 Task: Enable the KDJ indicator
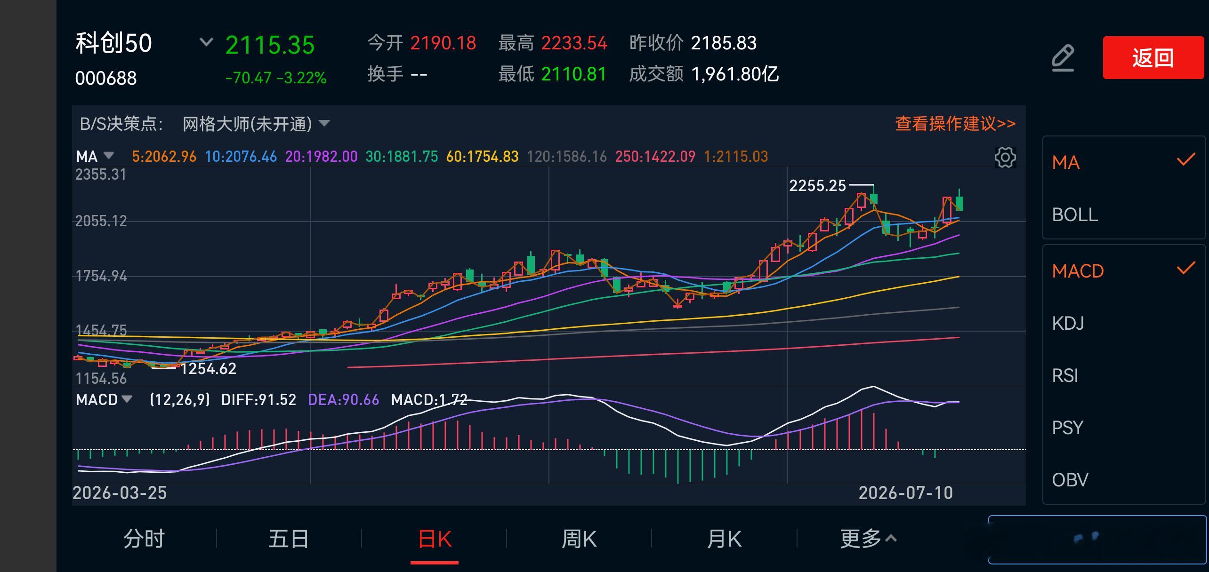tap(1124, 323)
